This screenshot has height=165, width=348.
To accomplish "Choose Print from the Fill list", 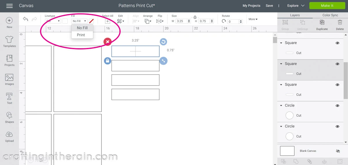I will click(82, 35).
